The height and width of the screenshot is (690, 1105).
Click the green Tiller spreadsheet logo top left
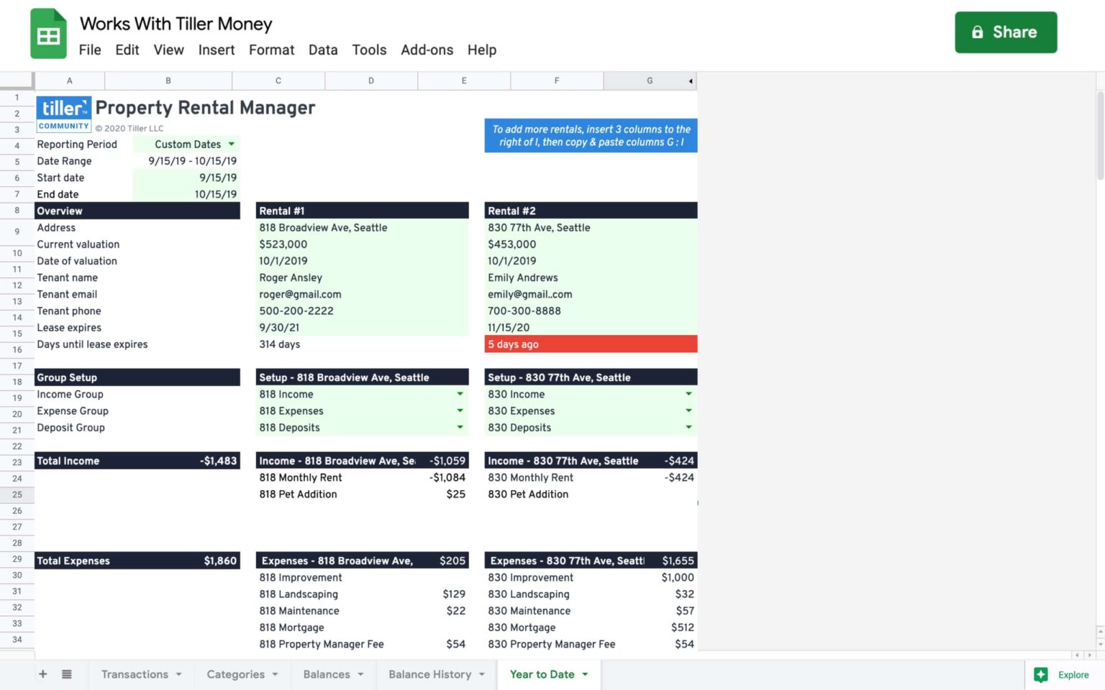click(x=47, y=32)
